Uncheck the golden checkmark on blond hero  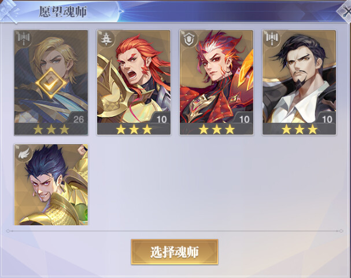click(51, 83)
